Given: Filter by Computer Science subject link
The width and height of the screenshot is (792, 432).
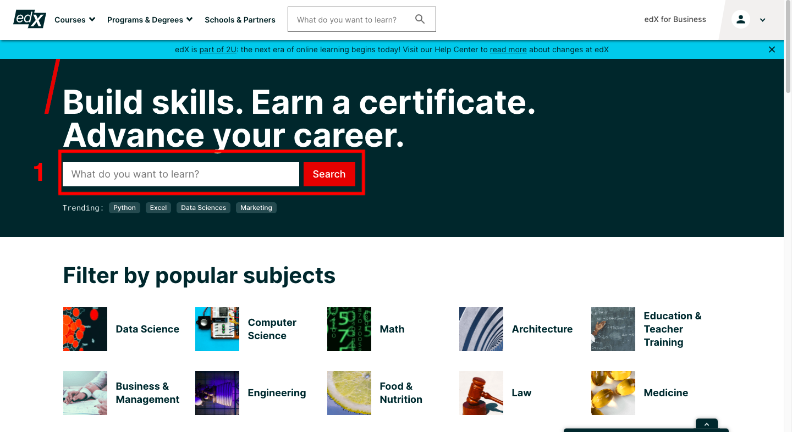Looking at the screenshot, I should [x=272, y=329].
